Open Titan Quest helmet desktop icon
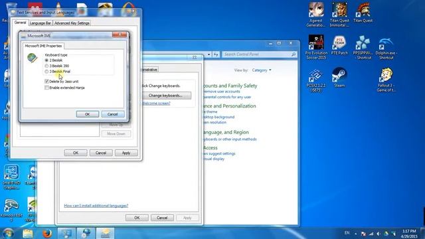425x239 pixels. point(363,13)
